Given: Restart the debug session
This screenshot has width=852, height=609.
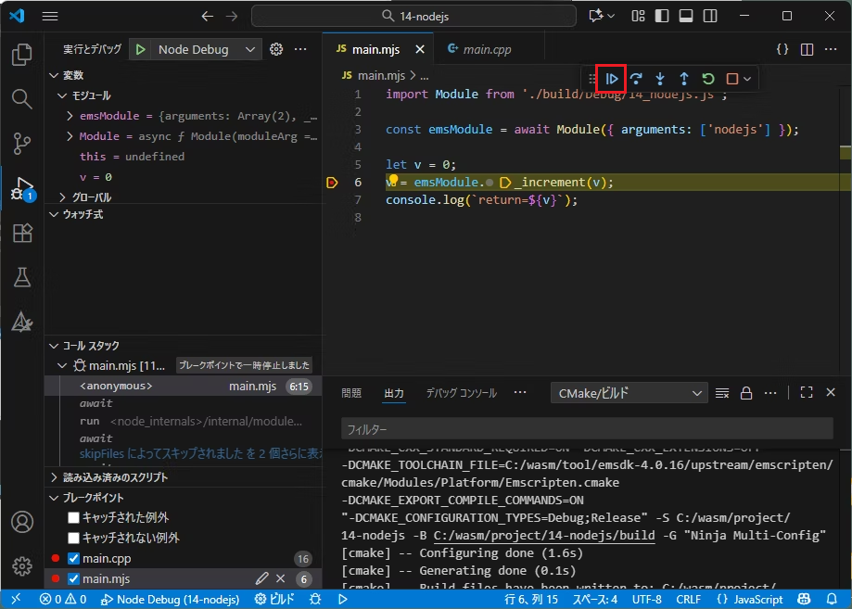Looking at the screenshot, I should tap(708, 79).
